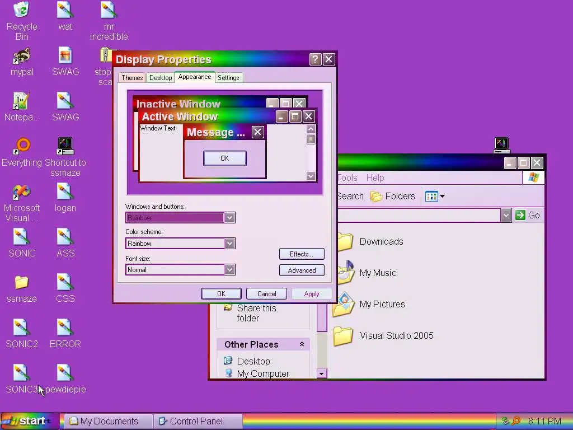Click Apply in Display Properties
This screenshot has height=430, width=573.
[311, 293]
